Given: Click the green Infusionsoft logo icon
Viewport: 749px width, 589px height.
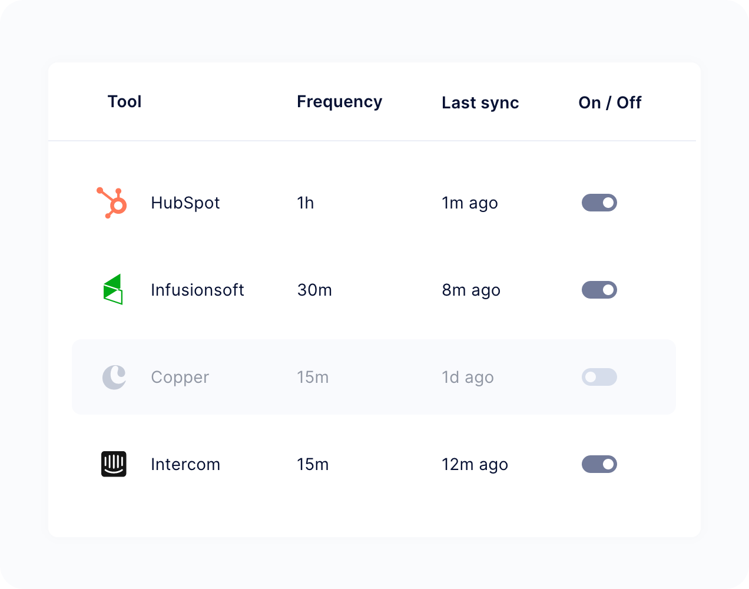Looking at the screenshot, I should point(113,289).
